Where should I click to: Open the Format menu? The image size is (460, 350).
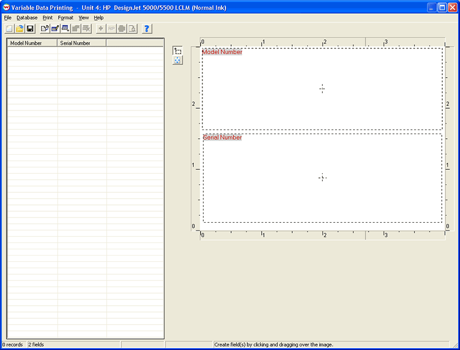(x=66, y=18)
